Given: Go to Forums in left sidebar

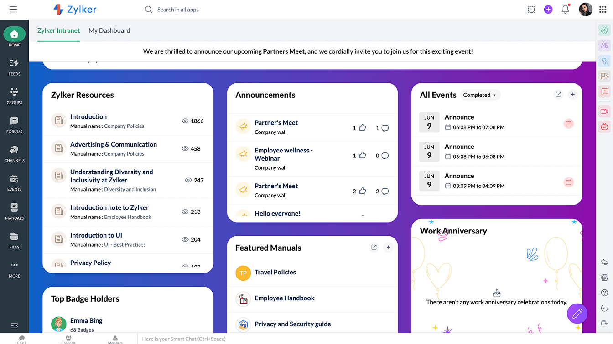Looking at the screenshot, I should [14, 124].
